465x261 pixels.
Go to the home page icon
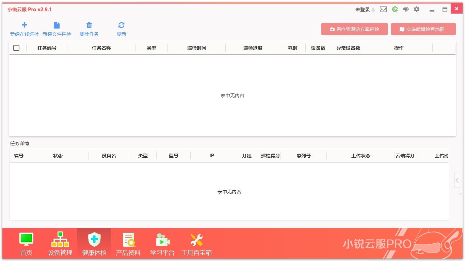coord(26,243)
